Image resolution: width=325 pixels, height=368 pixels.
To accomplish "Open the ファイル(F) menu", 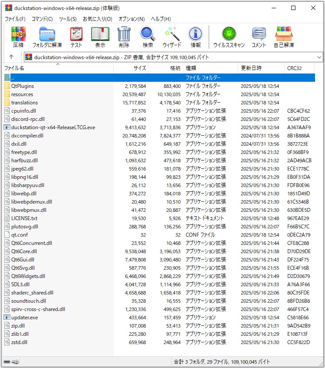I will click(15, 19).
